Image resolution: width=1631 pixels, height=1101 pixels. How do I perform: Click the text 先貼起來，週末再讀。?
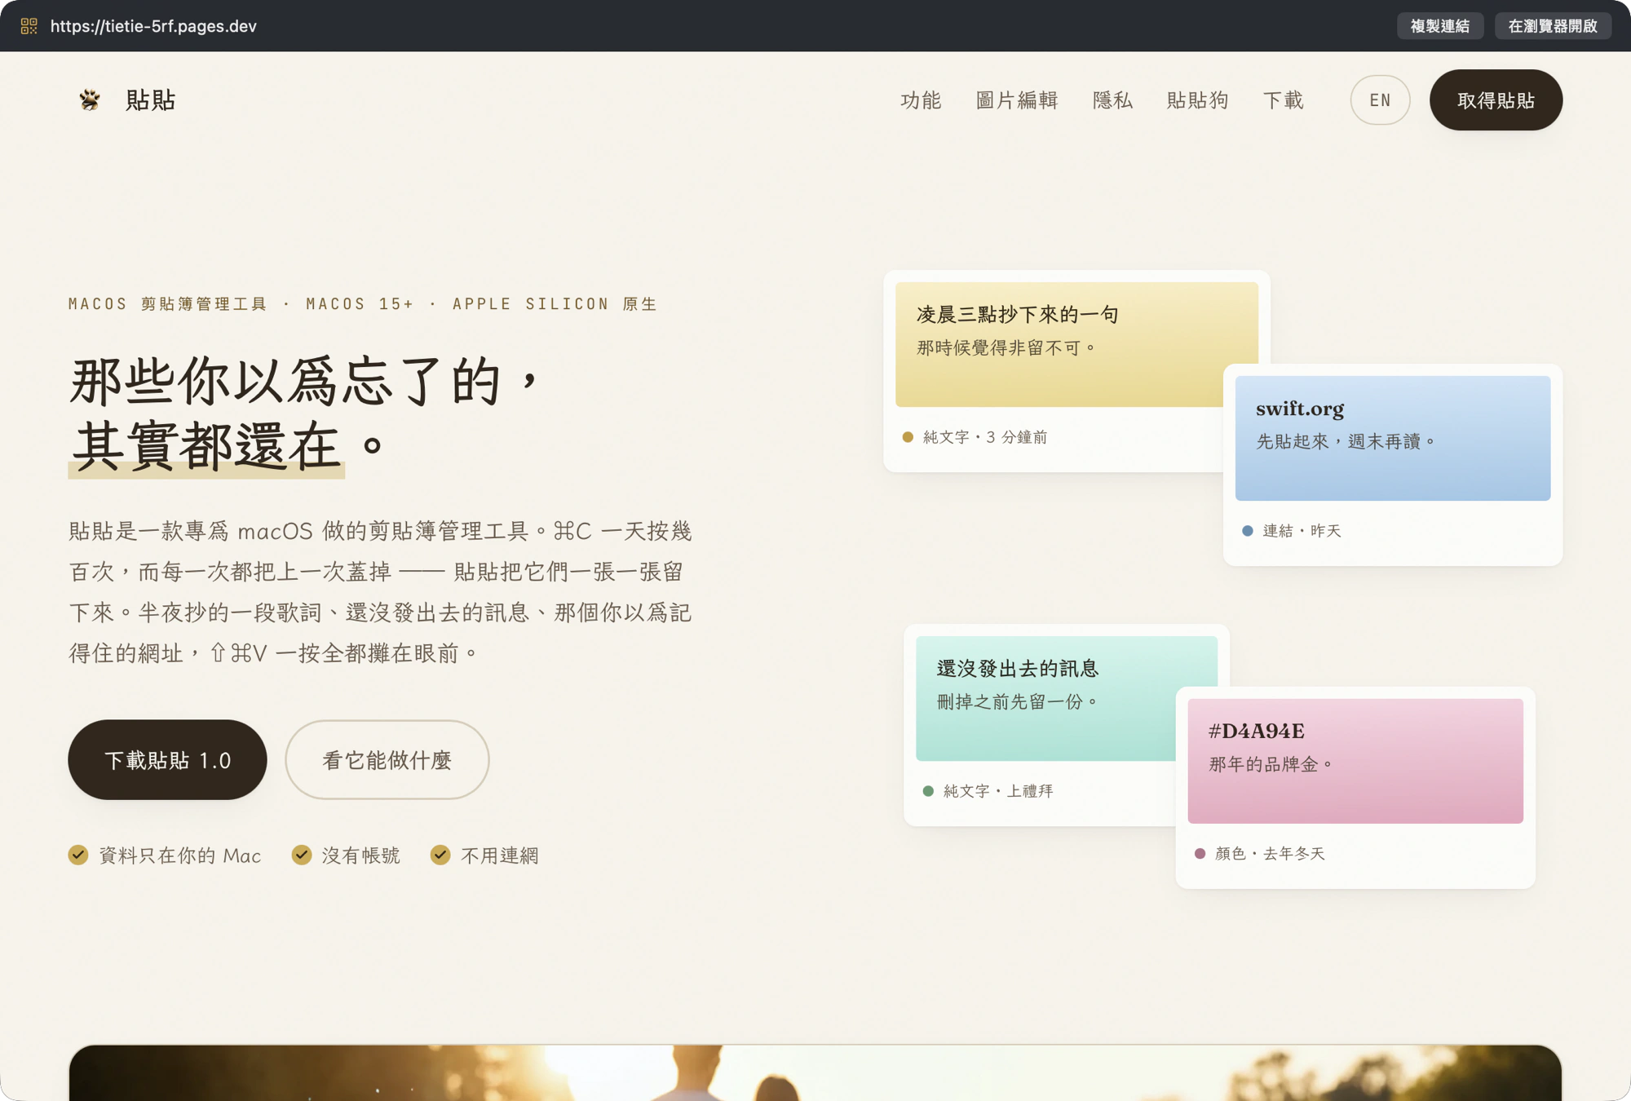pos(1347,442)
